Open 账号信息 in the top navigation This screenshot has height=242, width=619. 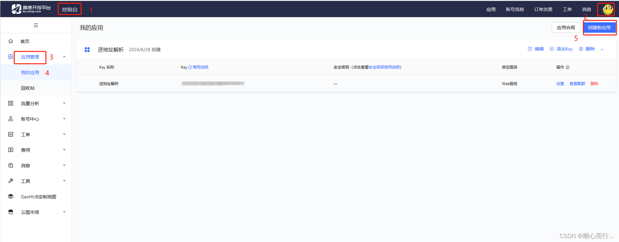point(515,9)
